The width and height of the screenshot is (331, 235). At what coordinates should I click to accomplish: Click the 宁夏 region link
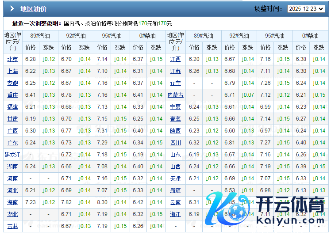[x=176, y=107]
